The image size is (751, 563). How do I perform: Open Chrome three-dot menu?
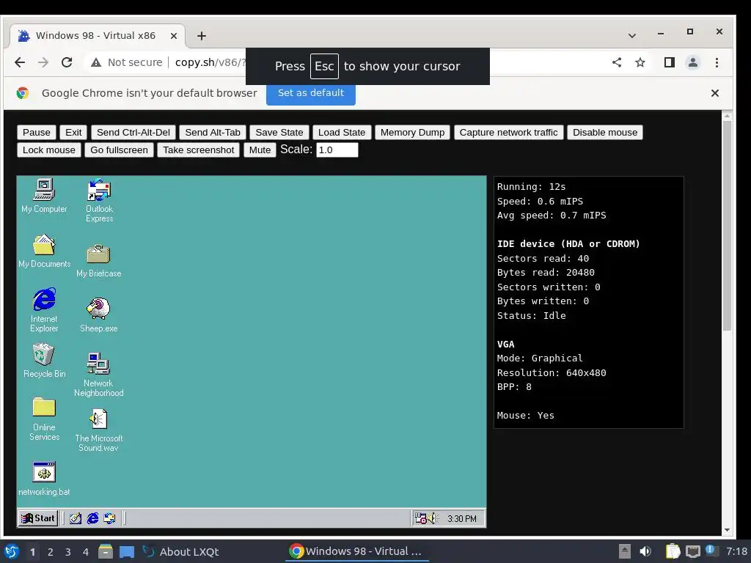717,62
